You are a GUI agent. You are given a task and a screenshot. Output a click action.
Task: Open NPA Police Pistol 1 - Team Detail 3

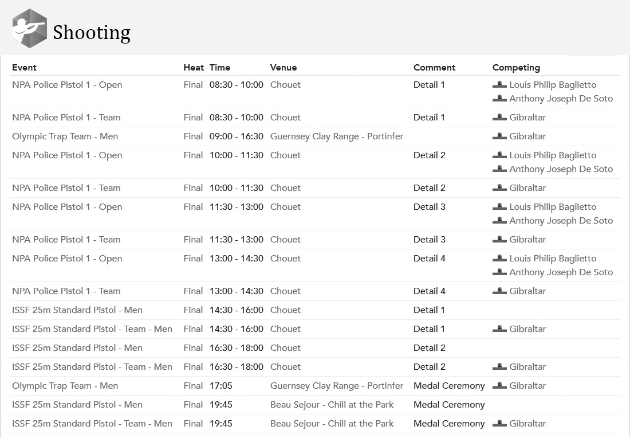point(66,239)
